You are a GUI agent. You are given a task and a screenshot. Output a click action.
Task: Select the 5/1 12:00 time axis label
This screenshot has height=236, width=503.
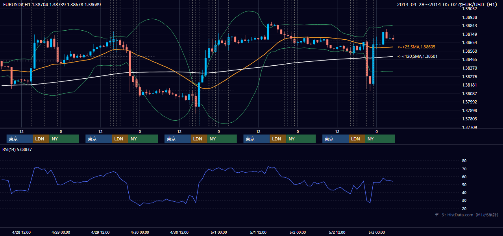pyautogui.click(x=258, y=232)
